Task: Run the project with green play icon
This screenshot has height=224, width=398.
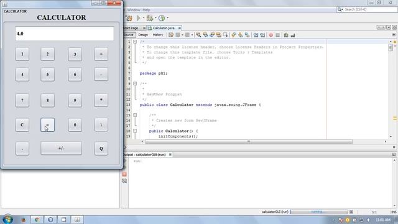Action: tap(138, 18)
